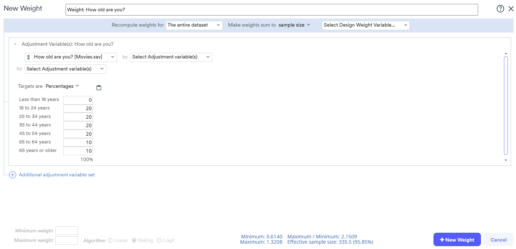Click the New Weight button
The width and height of the screenshot is (516, 249).
tap(457, 240)
